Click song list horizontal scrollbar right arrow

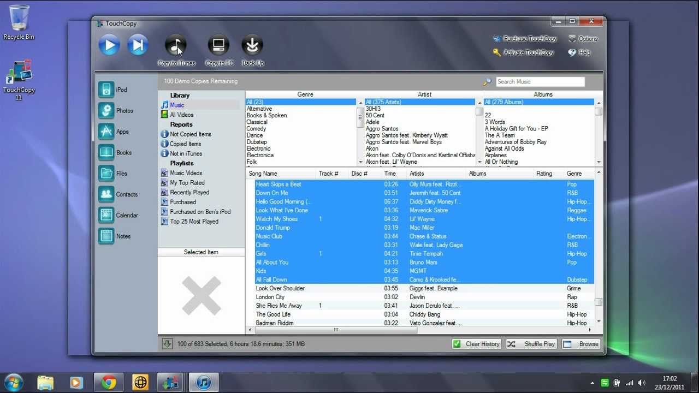[x=590, y=330]
